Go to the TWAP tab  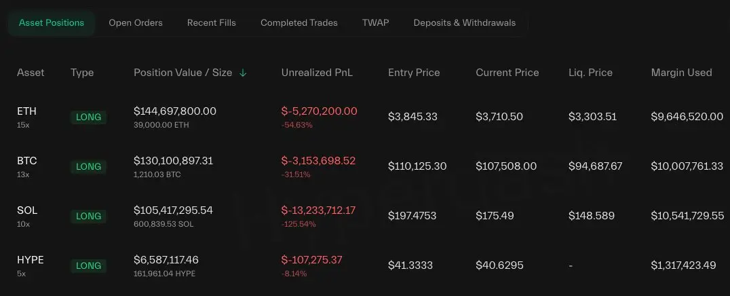tap(375, 22)
